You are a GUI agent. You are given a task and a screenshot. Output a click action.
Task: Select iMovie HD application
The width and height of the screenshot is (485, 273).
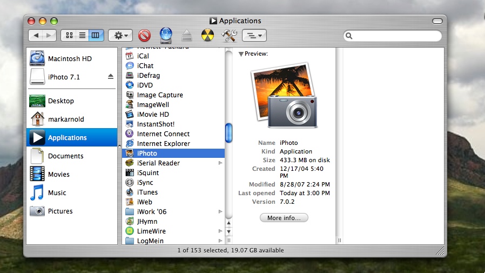pyautogui.click(x=173, y=115)
